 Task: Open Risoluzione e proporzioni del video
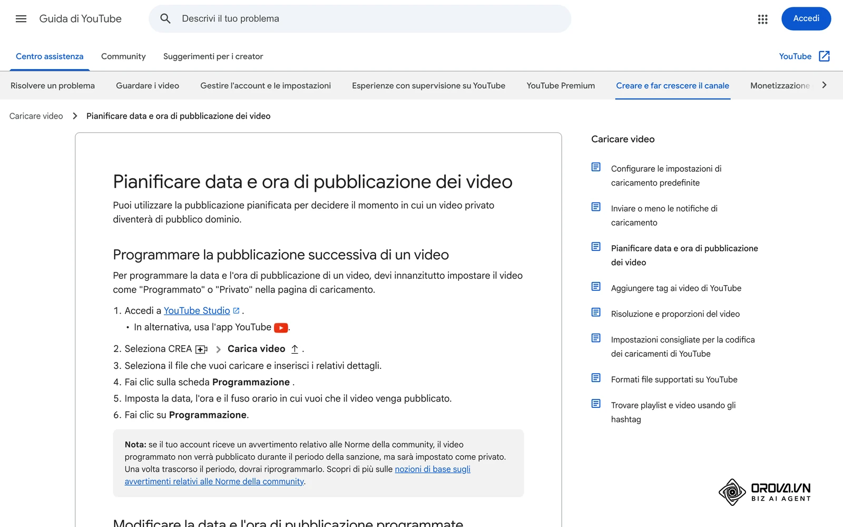pos(675,314)
